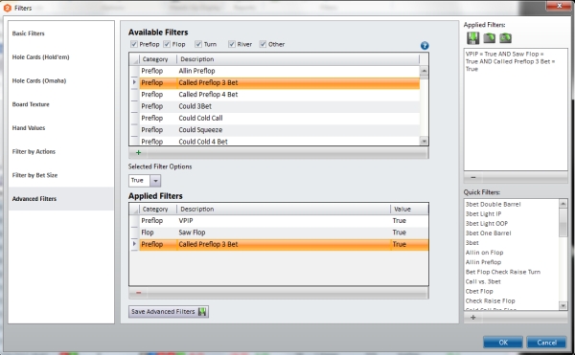Choose Call vs. 3bet quick filter
The width and height of the screenshot is (575, 355).
click(x=483, y=281)
